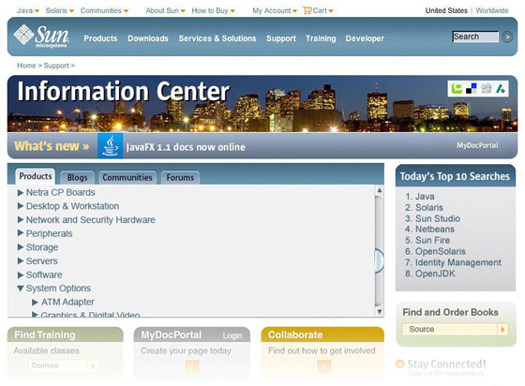The image size is (525, 386).
Task: Select the Products tab
Action: (36, 176)
